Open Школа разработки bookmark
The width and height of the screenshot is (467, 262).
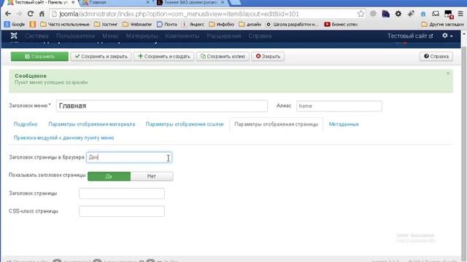click(x=292, y=24)
